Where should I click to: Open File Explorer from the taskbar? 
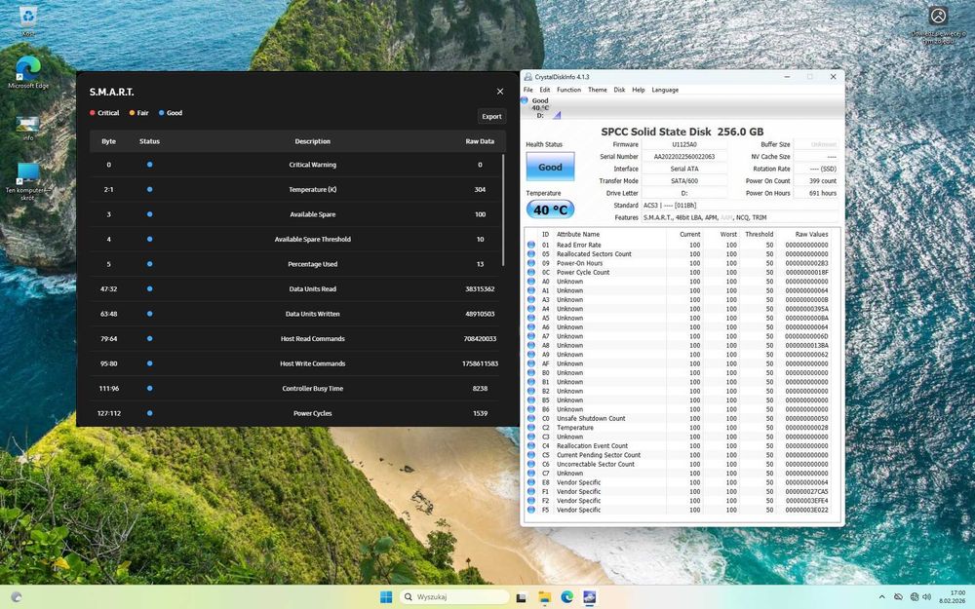[x=545, y=597]
